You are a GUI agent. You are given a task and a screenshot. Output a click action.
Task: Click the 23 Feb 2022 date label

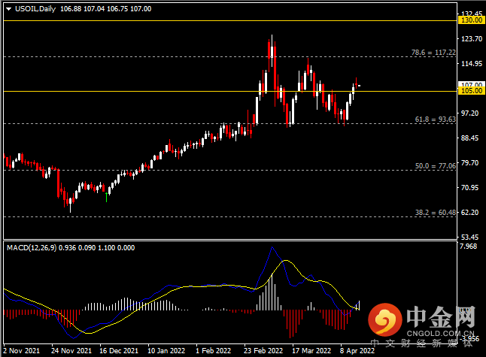[x=263, y=350]
